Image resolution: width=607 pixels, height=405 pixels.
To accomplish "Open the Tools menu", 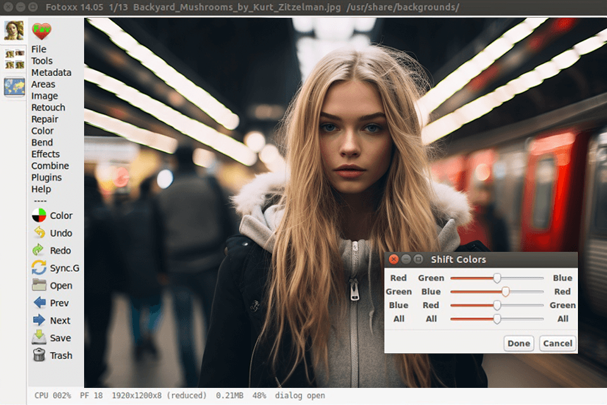I will coord(42,61).
